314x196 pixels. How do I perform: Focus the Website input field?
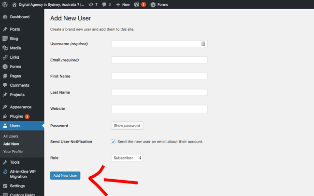click(x=159, y=109)
